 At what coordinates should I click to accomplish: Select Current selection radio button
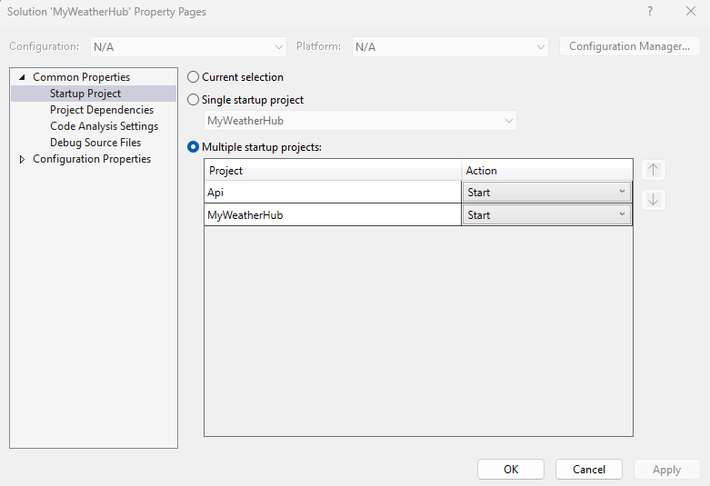coord(194,77)
